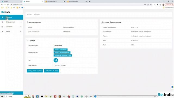Open the Профиль sidebar menu item
The height and width of the screenshot is (98, 174).
point(11,17)
